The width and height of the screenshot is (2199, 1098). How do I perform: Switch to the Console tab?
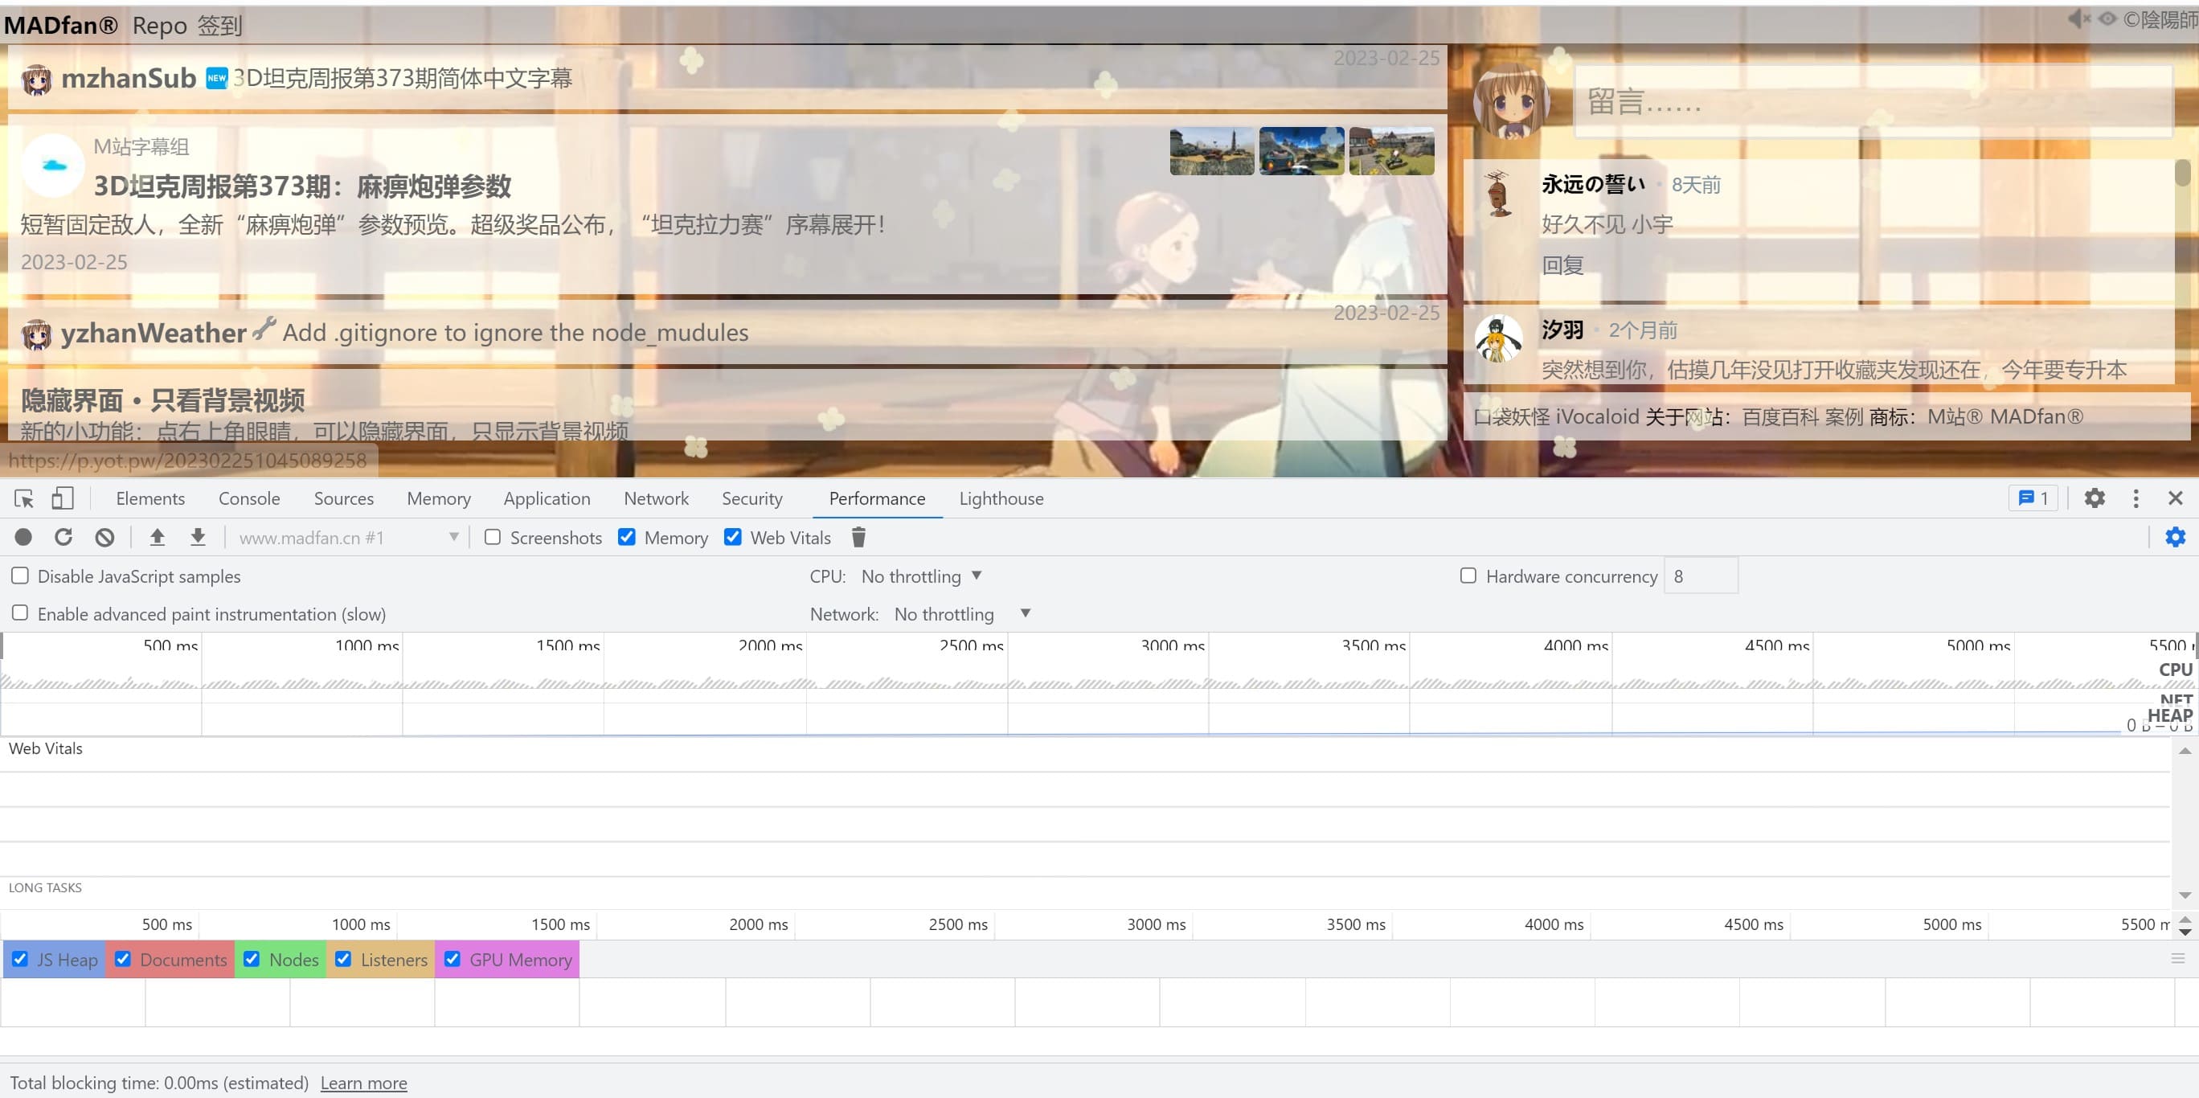[249, 498]
